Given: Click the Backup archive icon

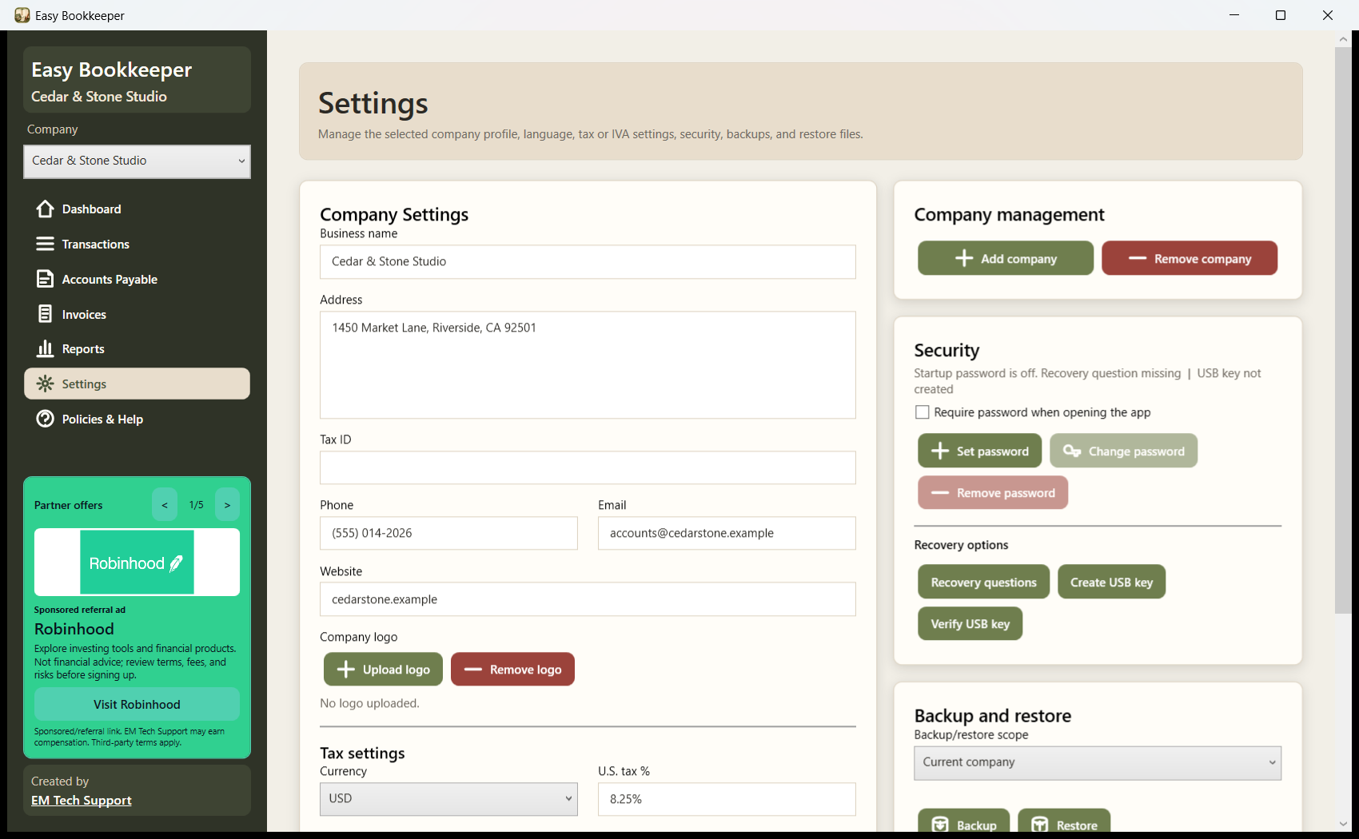Looking at the screenshot, I should click(940, 824).
